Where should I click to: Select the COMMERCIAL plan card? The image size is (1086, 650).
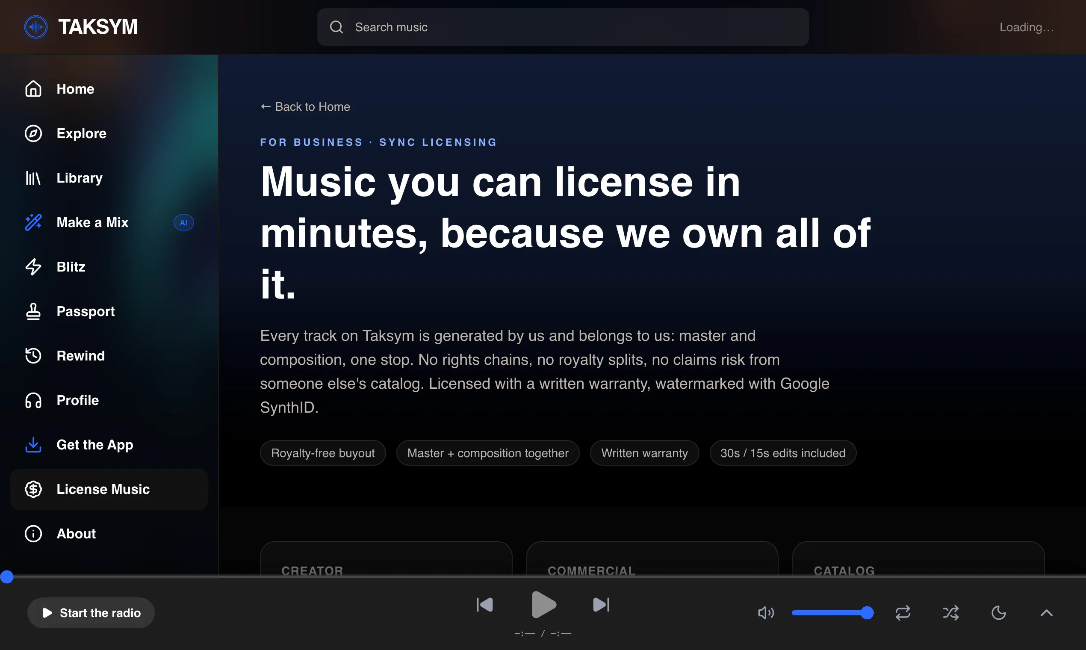pyautogui.click(x=652, y=558)
